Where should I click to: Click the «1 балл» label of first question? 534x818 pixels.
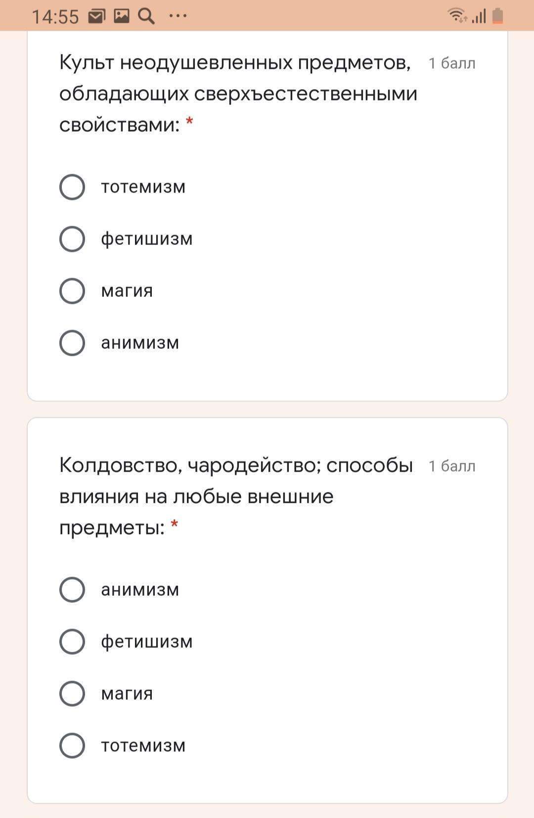(452, 64)
